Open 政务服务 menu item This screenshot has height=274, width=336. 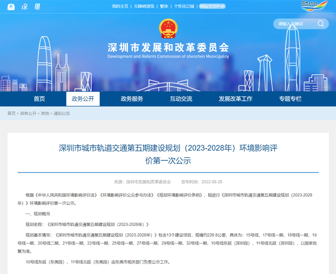tap(132, 99)
